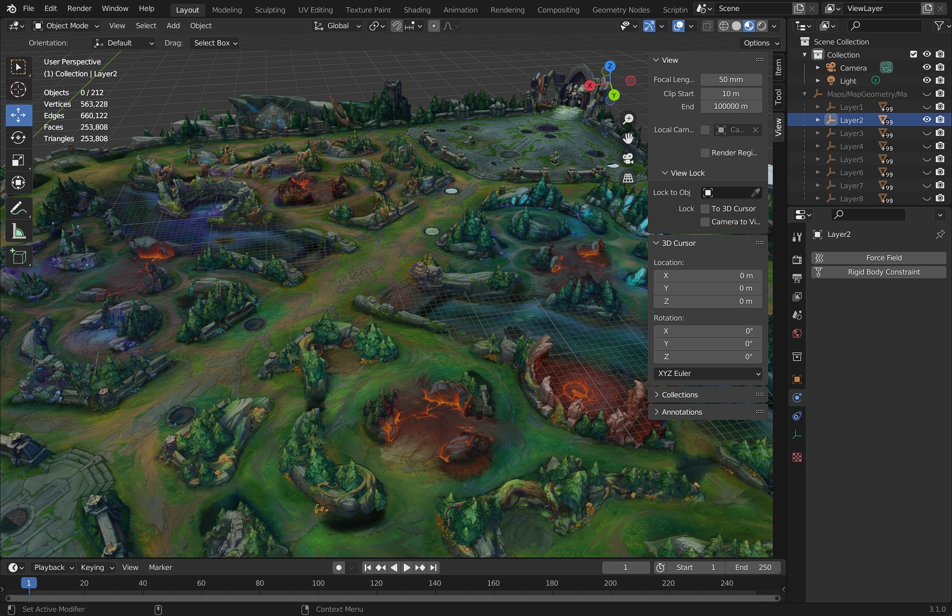This screenshot has width=952, height=616.
Task: Play the animation forward
Action: (407, 567)
